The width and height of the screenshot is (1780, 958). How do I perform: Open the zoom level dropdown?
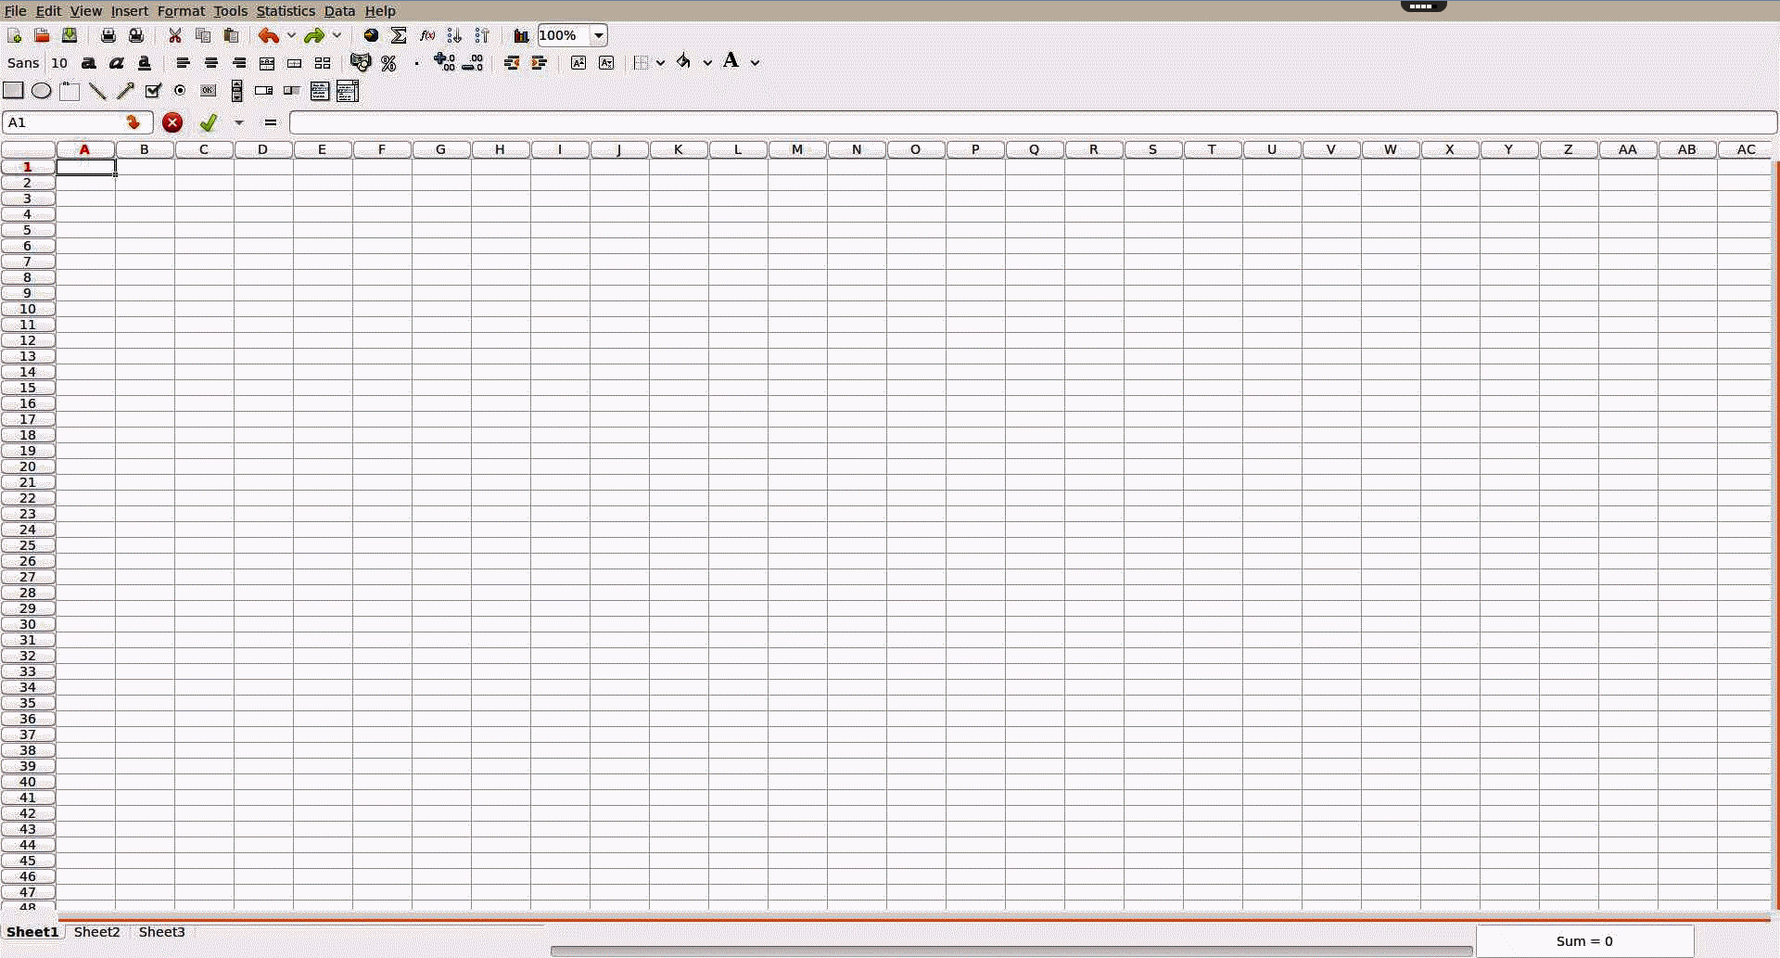(x=598, y=34)
